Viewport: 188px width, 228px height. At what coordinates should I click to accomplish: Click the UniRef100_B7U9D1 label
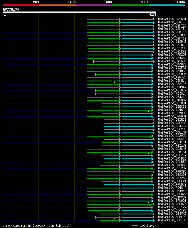[172, 201]
